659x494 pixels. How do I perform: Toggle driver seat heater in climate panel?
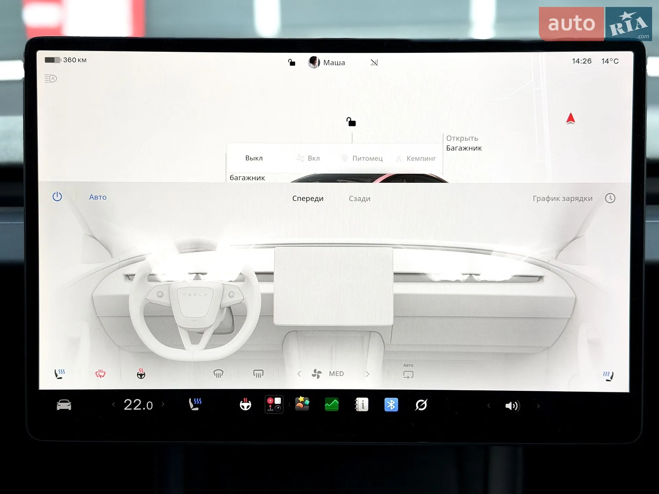point(60,374)
